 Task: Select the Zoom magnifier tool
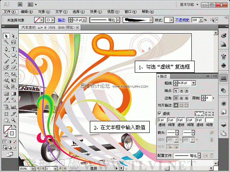(x=13, y=120)
